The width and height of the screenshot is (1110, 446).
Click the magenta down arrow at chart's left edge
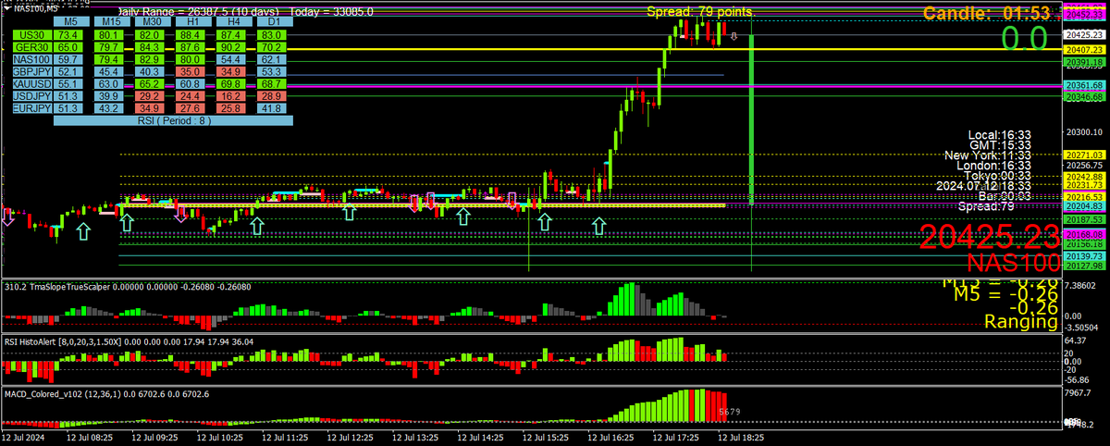click(6, 217)
